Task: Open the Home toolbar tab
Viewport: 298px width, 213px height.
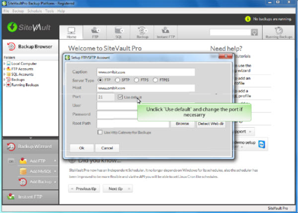Action: pyautogui.click(x=71, y=33)
